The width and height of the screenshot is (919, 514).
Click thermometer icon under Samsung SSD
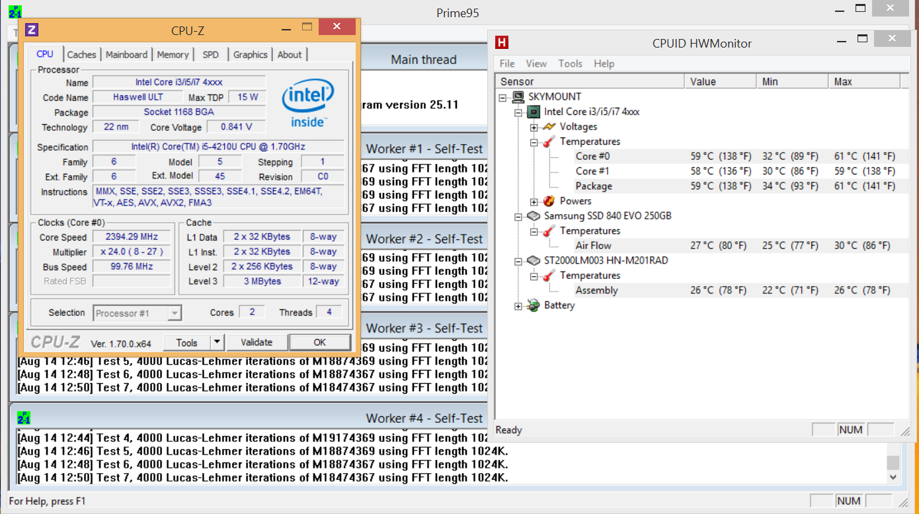tap(549, 231)
